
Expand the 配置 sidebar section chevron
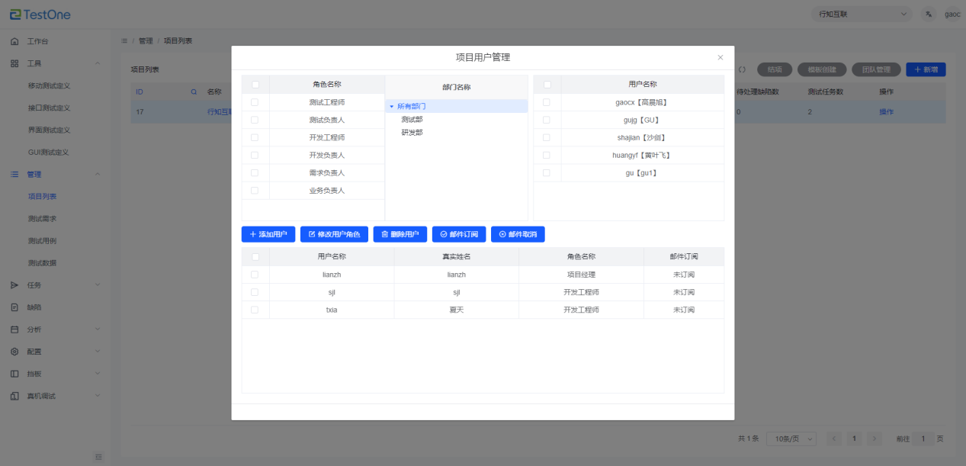(98, 352)
